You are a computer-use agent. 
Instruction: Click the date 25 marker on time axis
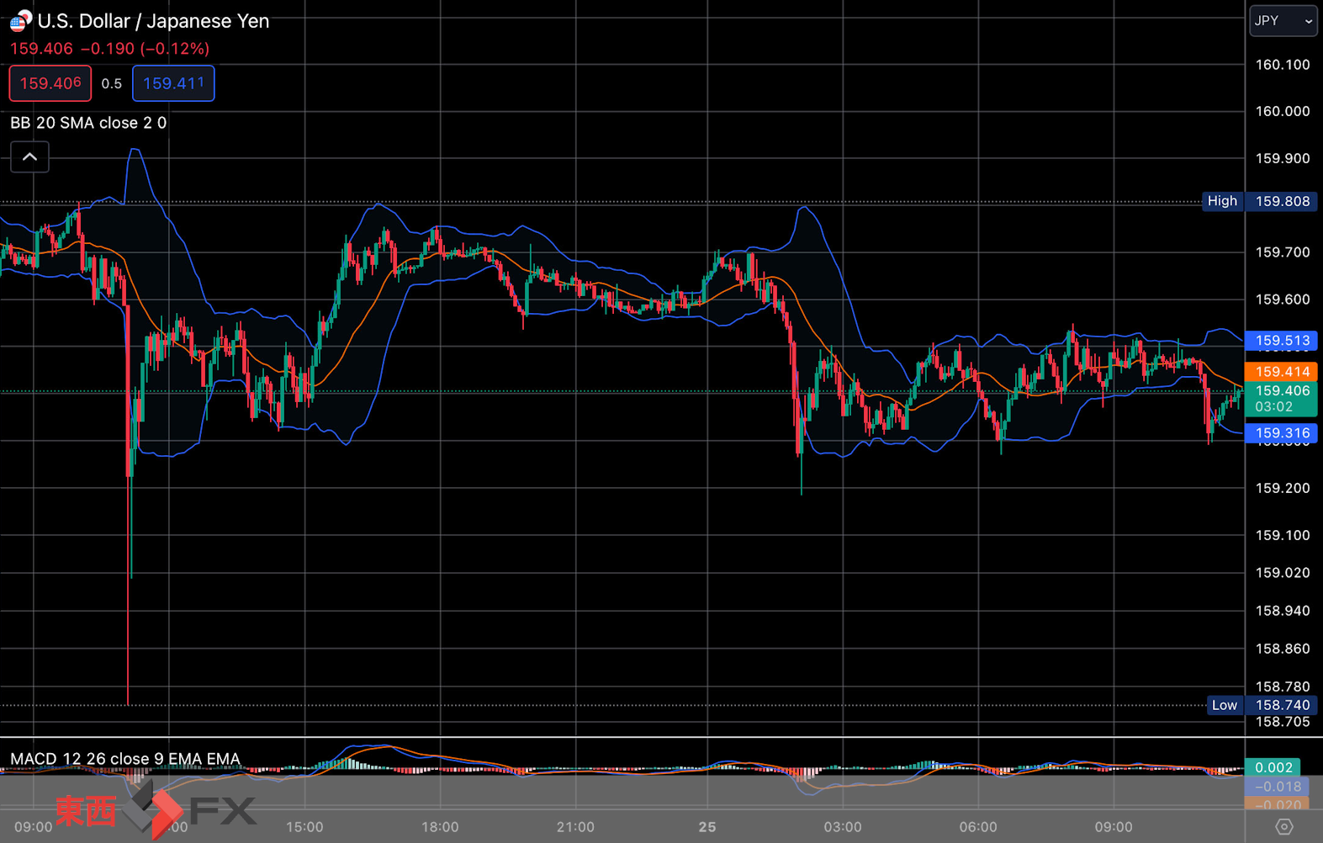[707, 827]
